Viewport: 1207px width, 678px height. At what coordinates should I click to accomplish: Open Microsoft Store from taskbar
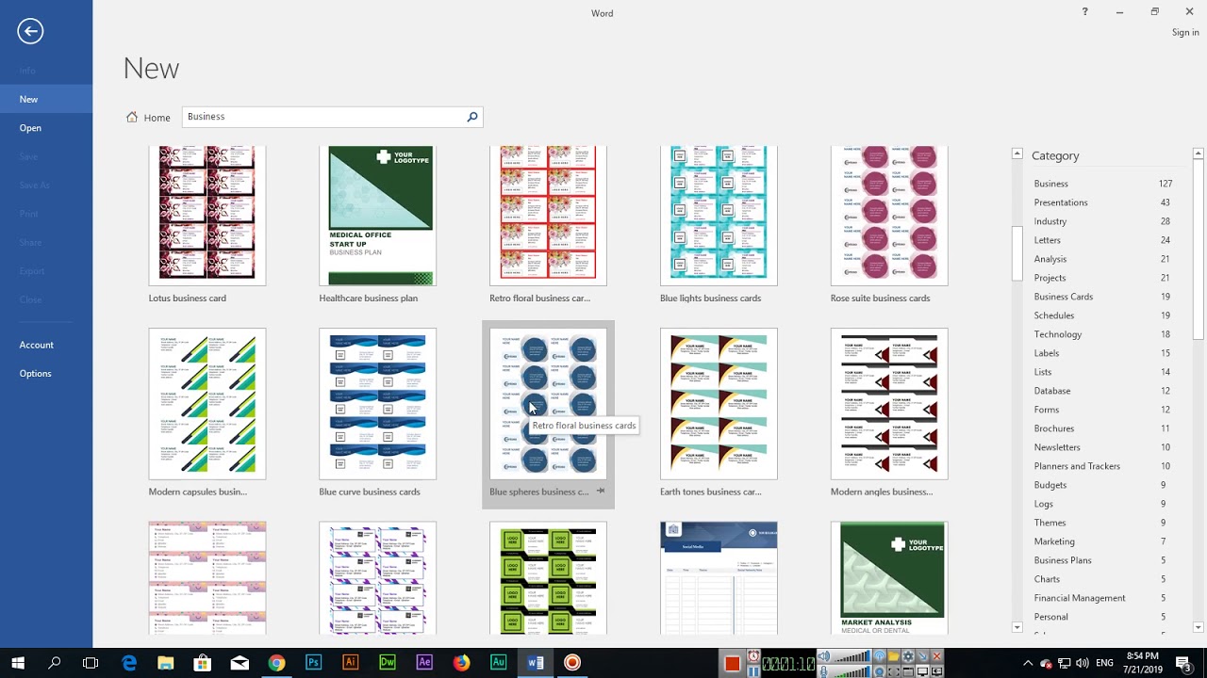click(203, 663)
